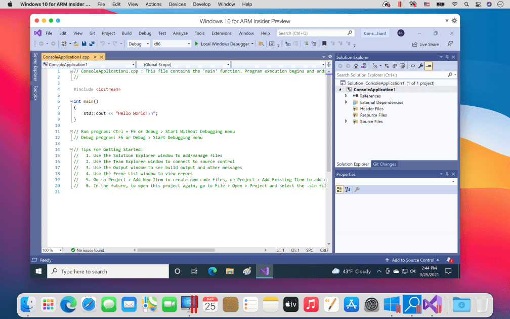Click the Collapse All icon
The width and height of the screenshot is (510, 319).
tap(395, 66)
